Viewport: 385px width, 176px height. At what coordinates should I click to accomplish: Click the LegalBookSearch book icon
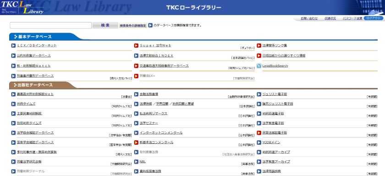tap(259, 66)
